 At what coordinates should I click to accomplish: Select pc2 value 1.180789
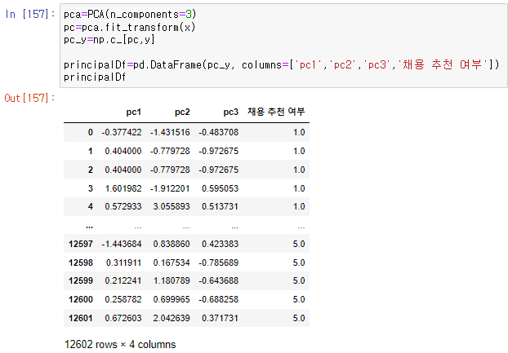pyautogui.click(x=172, y=280)
